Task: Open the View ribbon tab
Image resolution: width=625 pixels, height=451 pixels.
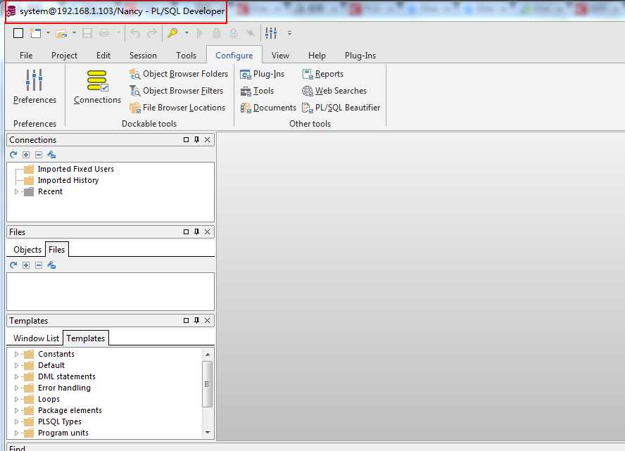Action: 280,56
